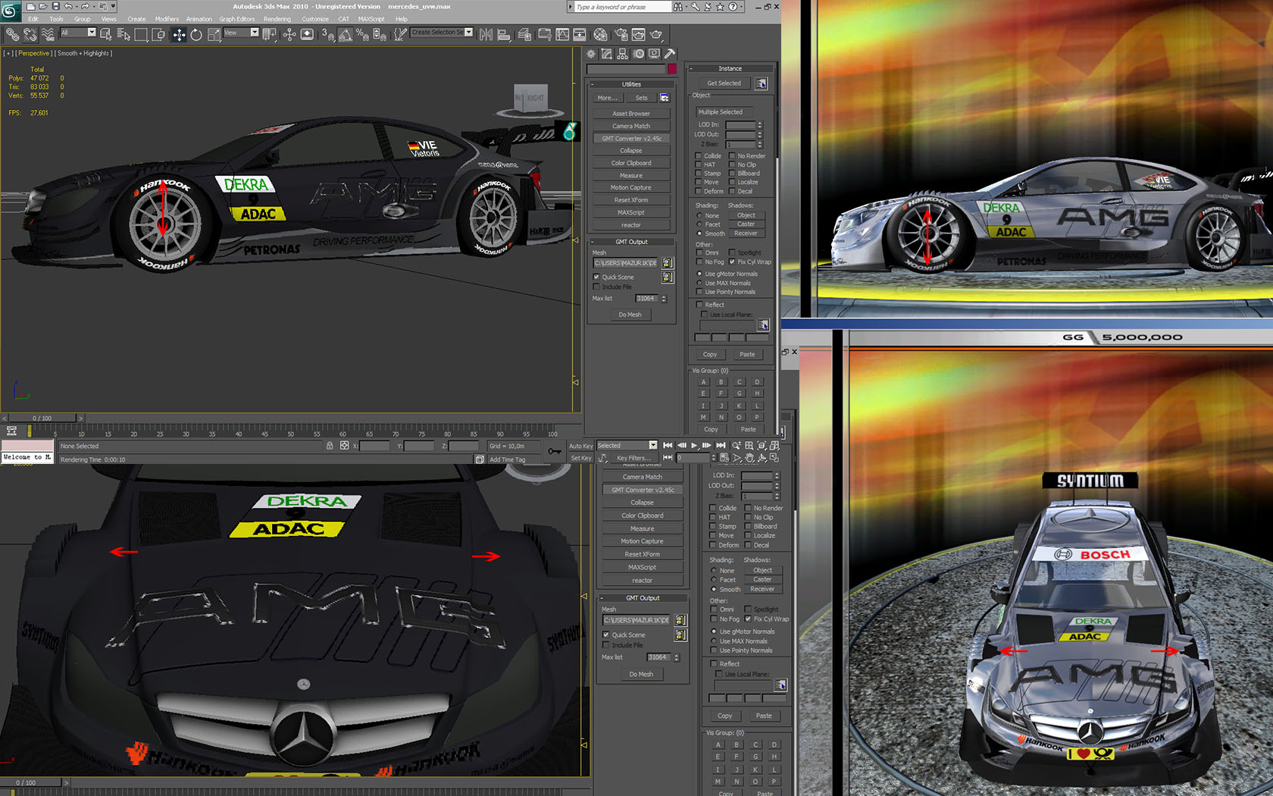Uncheck Fix Cyl Wrap in upper panel
Image resolution: width=1273 pixels, height=796 pixels.
pyautogui.click(x=732, y=262)
